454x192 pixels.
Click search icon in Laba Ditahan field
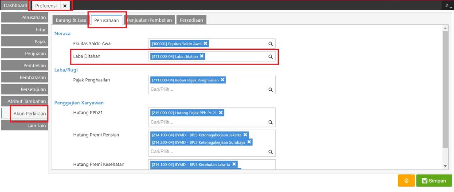point(270,57)
